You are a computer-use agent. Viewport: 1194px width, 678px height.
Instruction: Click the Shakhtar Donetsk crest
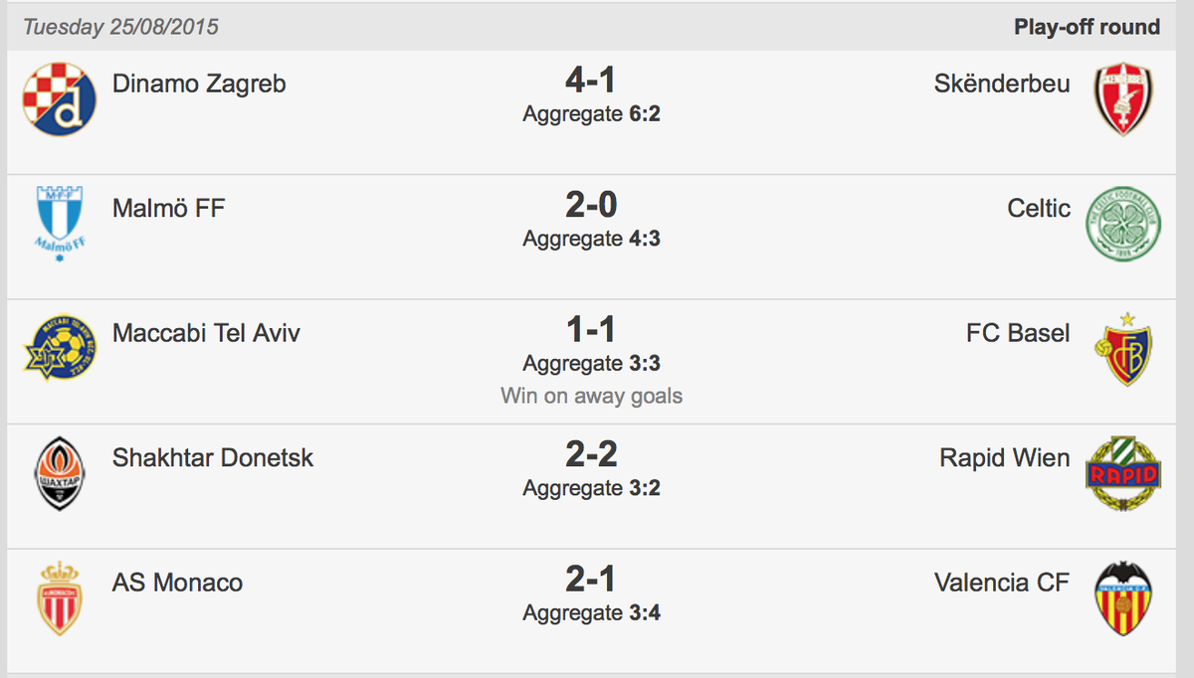tap(59, 474)
